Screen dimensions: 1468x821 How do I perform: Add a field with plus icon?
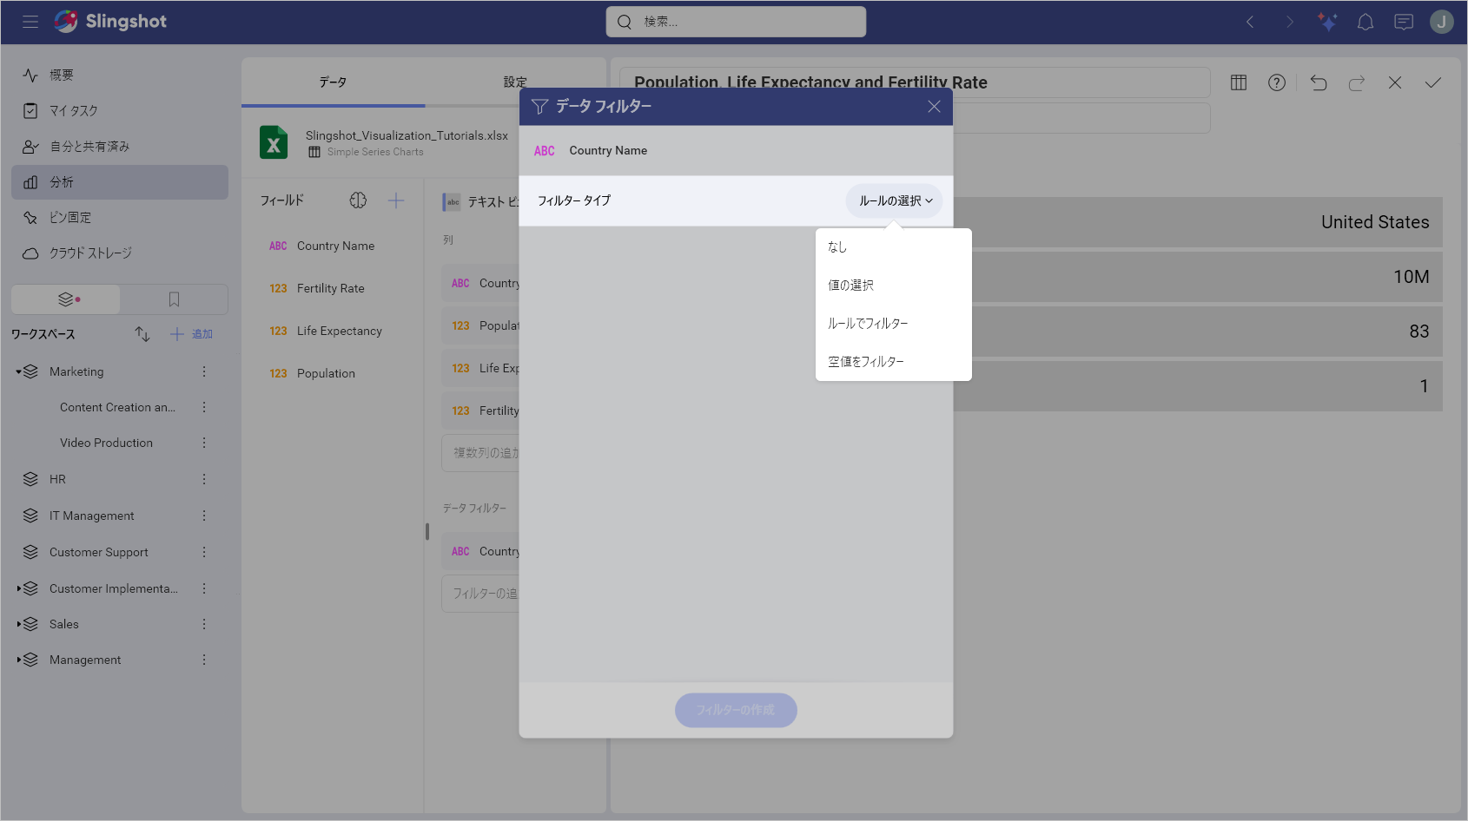(x=396, y=200)
